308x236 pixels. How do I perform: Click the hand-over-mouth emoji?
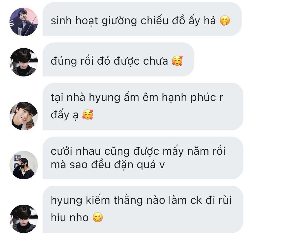pyautogui.click(x=225, y=21)
